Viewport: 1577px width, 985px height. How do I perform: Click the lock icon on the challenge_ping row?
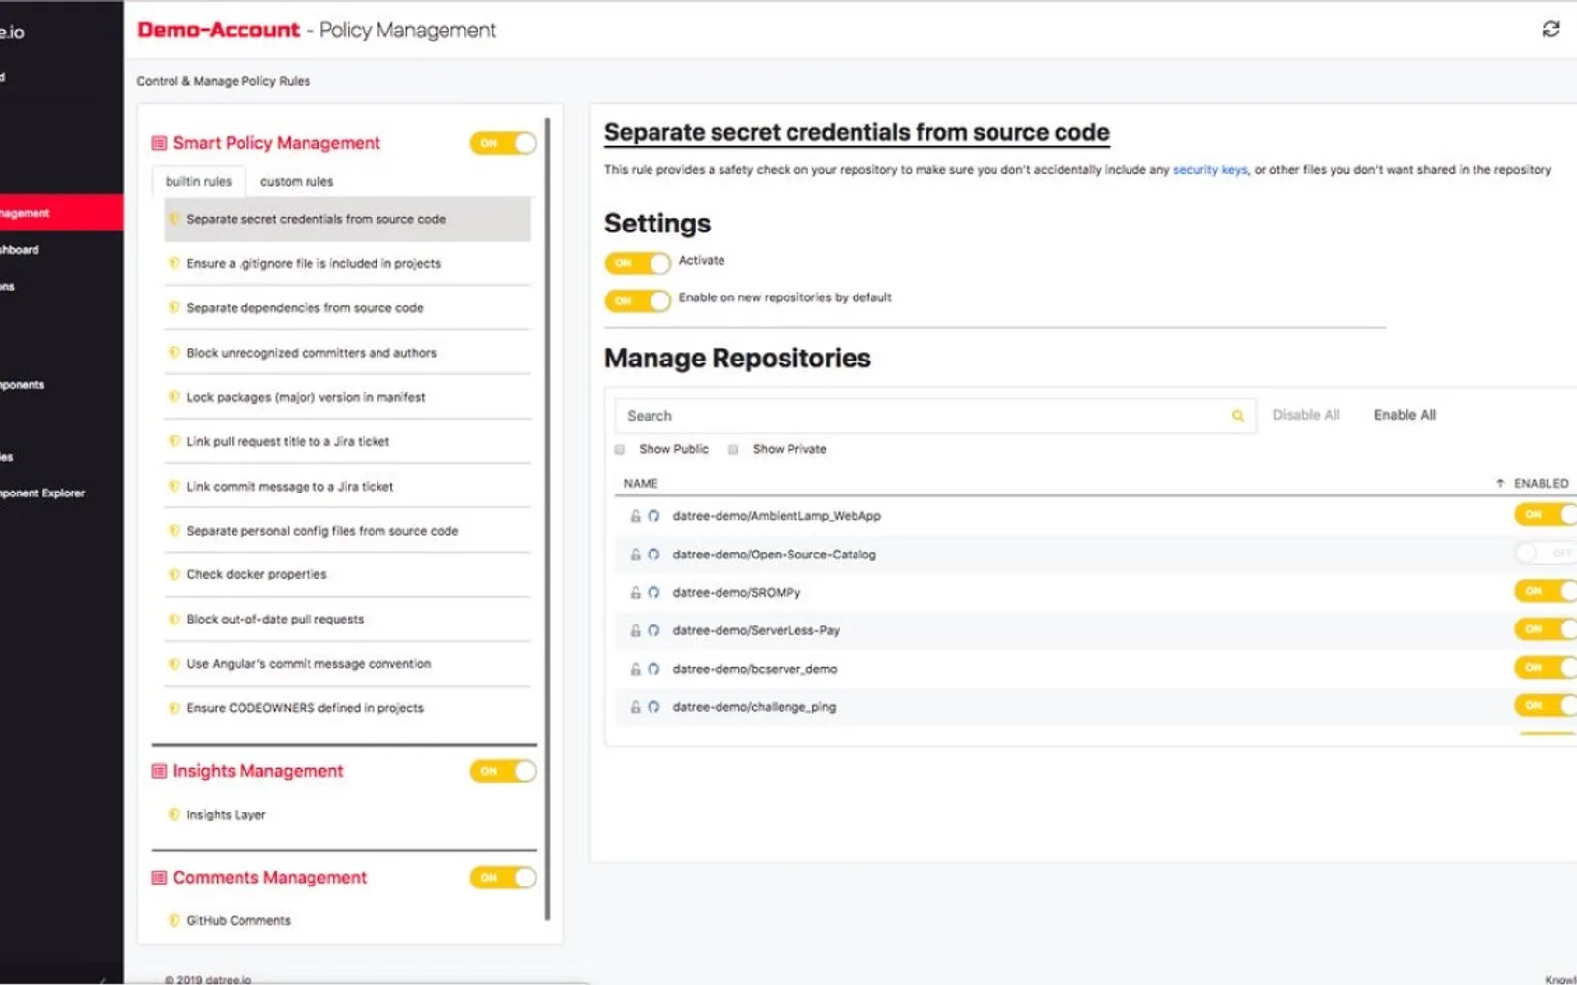click(x=635, y=707)
